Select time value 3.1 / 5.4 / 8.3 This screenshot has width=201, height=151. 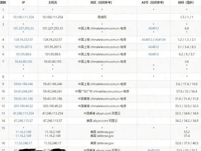[x=187, y=47]
